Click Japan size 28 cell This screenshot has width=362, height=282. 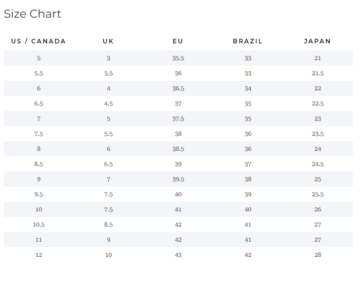[318, 255]
